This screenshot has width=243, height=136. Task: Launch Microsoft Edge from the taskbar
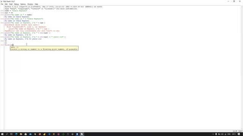[16, 134]
